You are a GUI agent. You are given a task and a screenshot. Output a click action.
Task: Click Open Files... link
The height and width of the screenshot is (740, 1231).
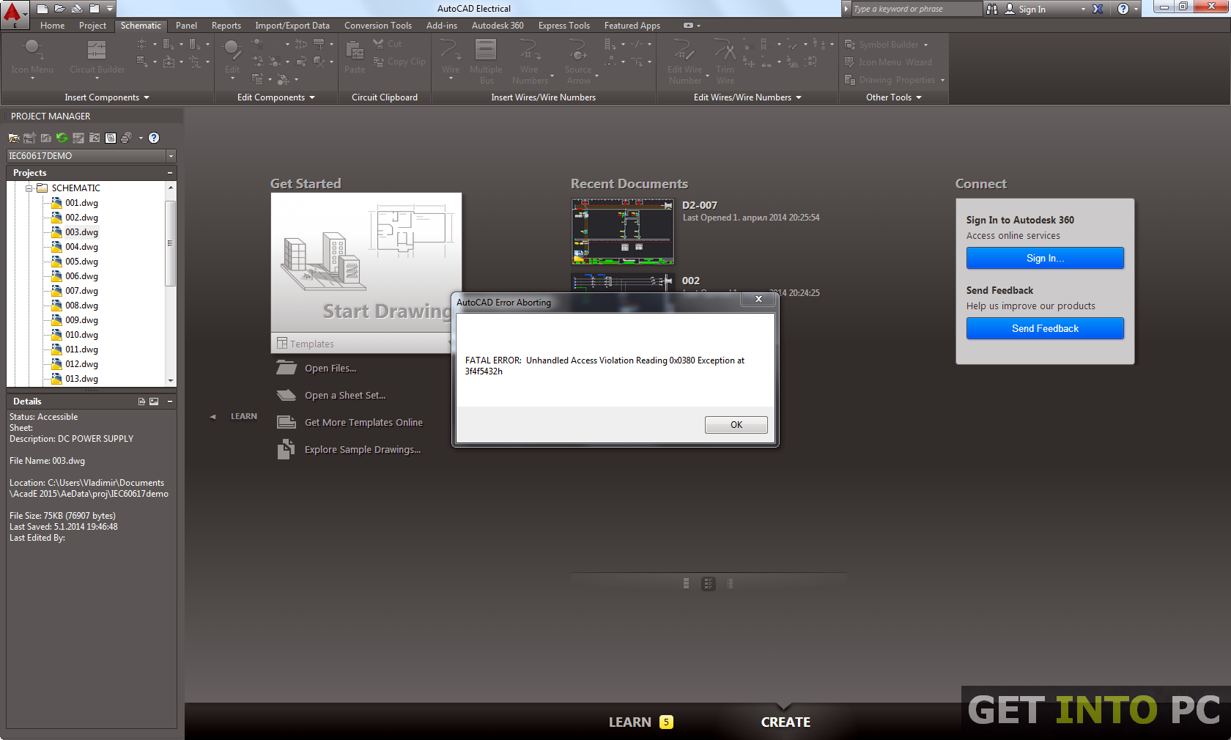click(x=330, y=369)
